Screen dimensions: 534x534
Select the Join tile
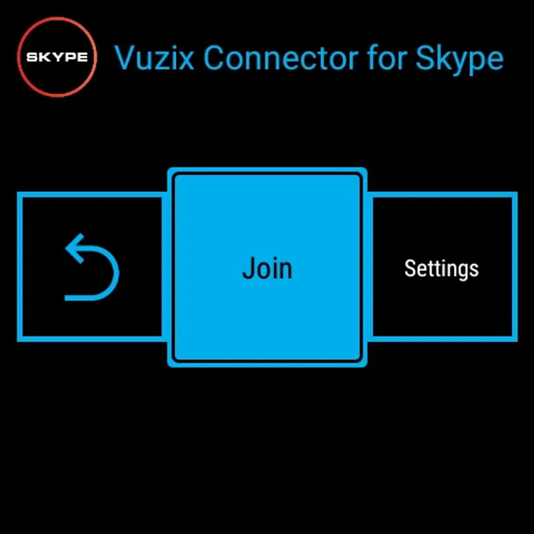click(267, 267)
